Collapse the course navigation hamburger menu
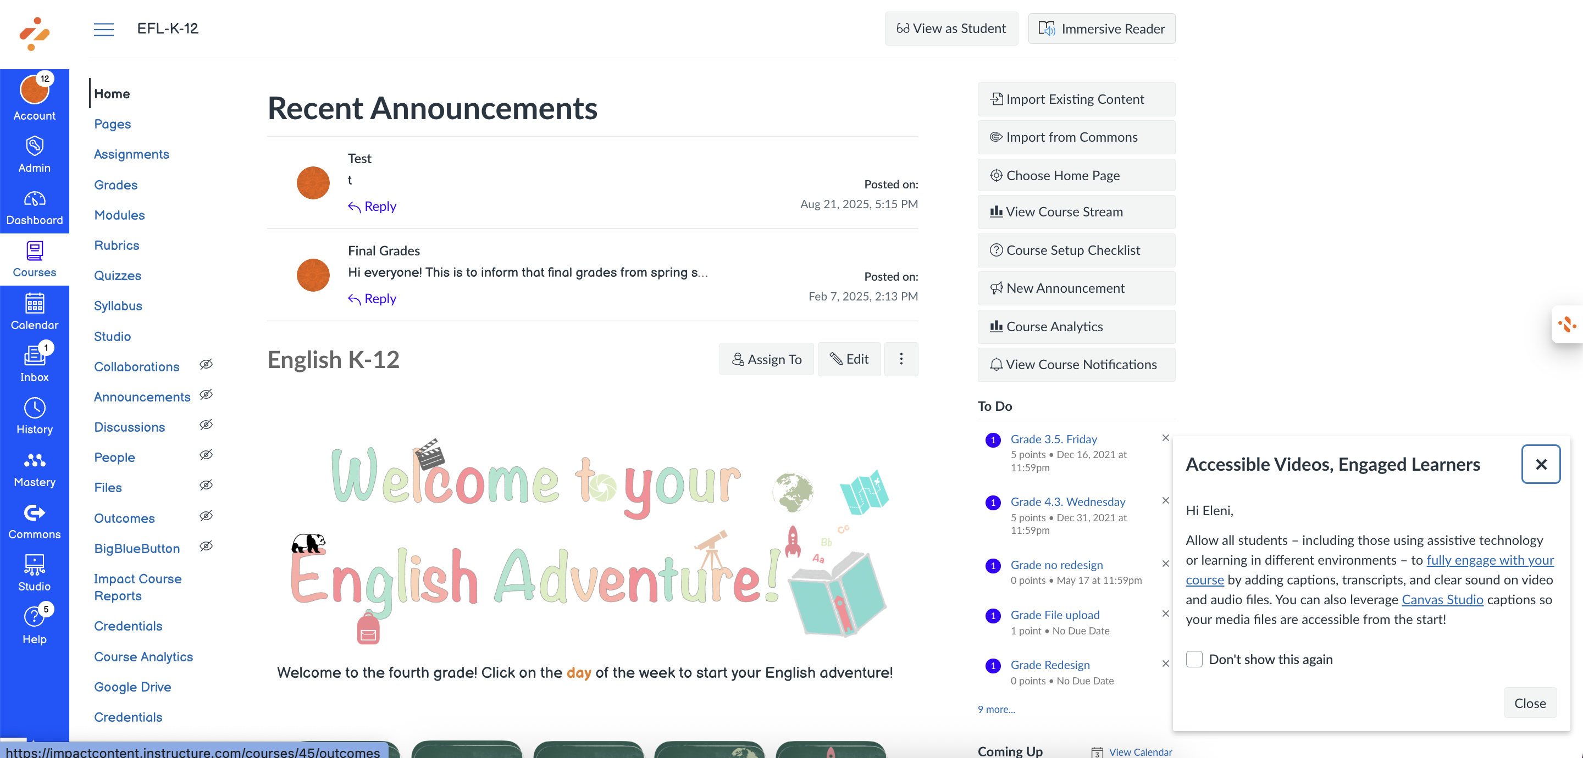The width and height of the screenshot is (1583, 758). 104,29
